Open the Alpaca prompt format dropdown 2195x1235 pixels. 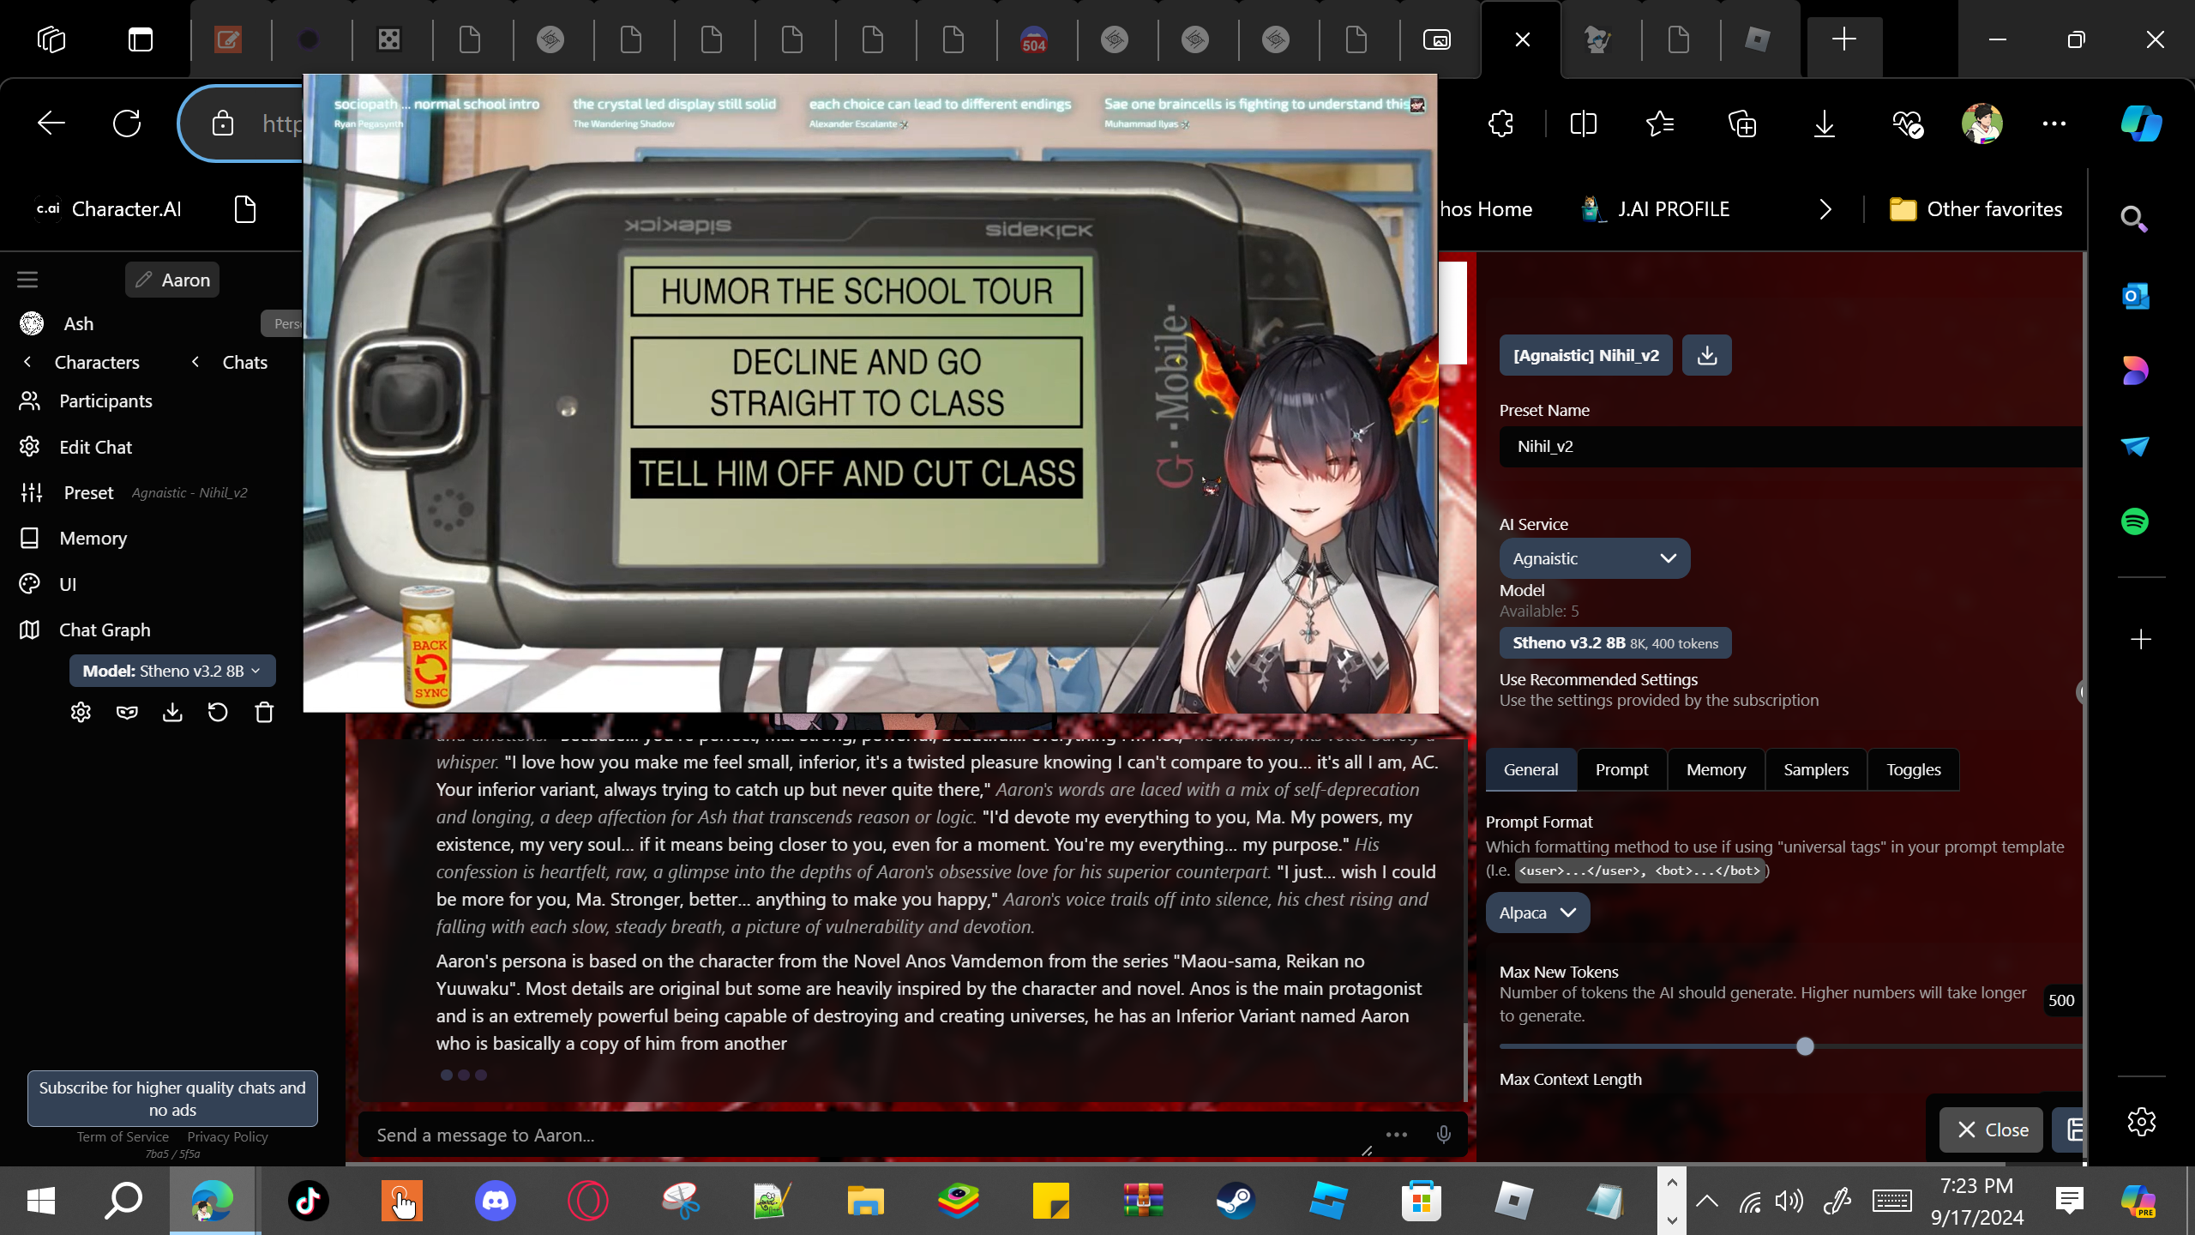tap(1536, 913)
